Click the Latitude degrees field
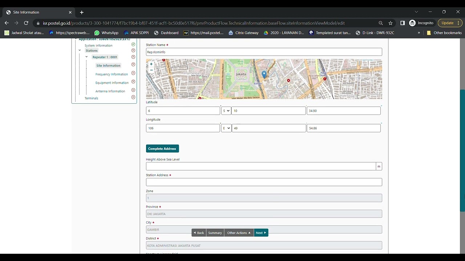Image resolution: width=465 pixels, height=261 pixels. (x=183, y=111)
